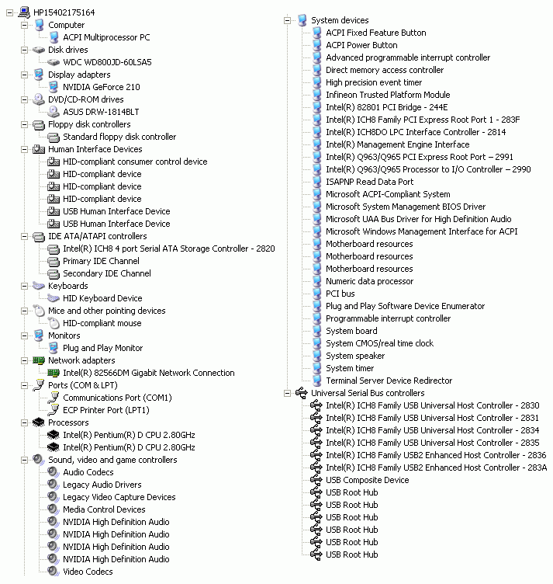Screen dimensions: 553x584
Task: Select Intel(R) Management Engine Interface
Action: pos(398,144)
